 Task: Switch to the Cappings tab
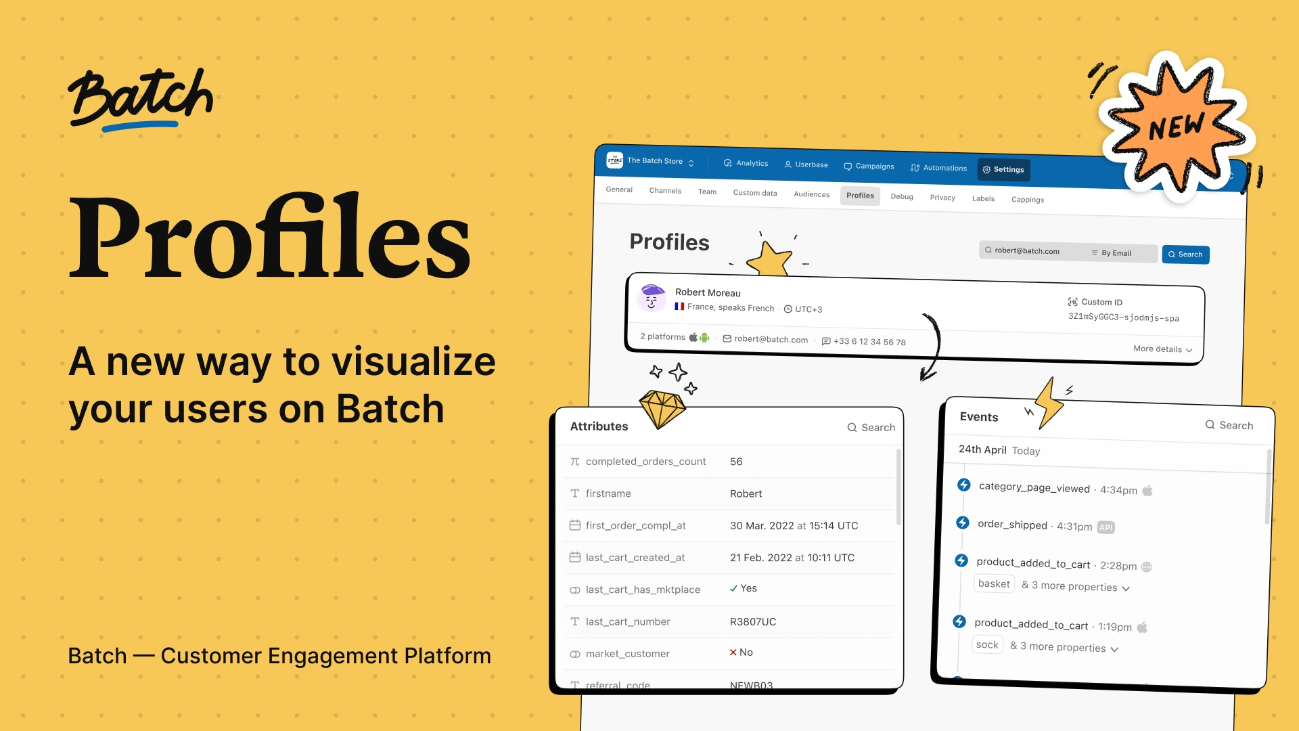click(1028, 200)
